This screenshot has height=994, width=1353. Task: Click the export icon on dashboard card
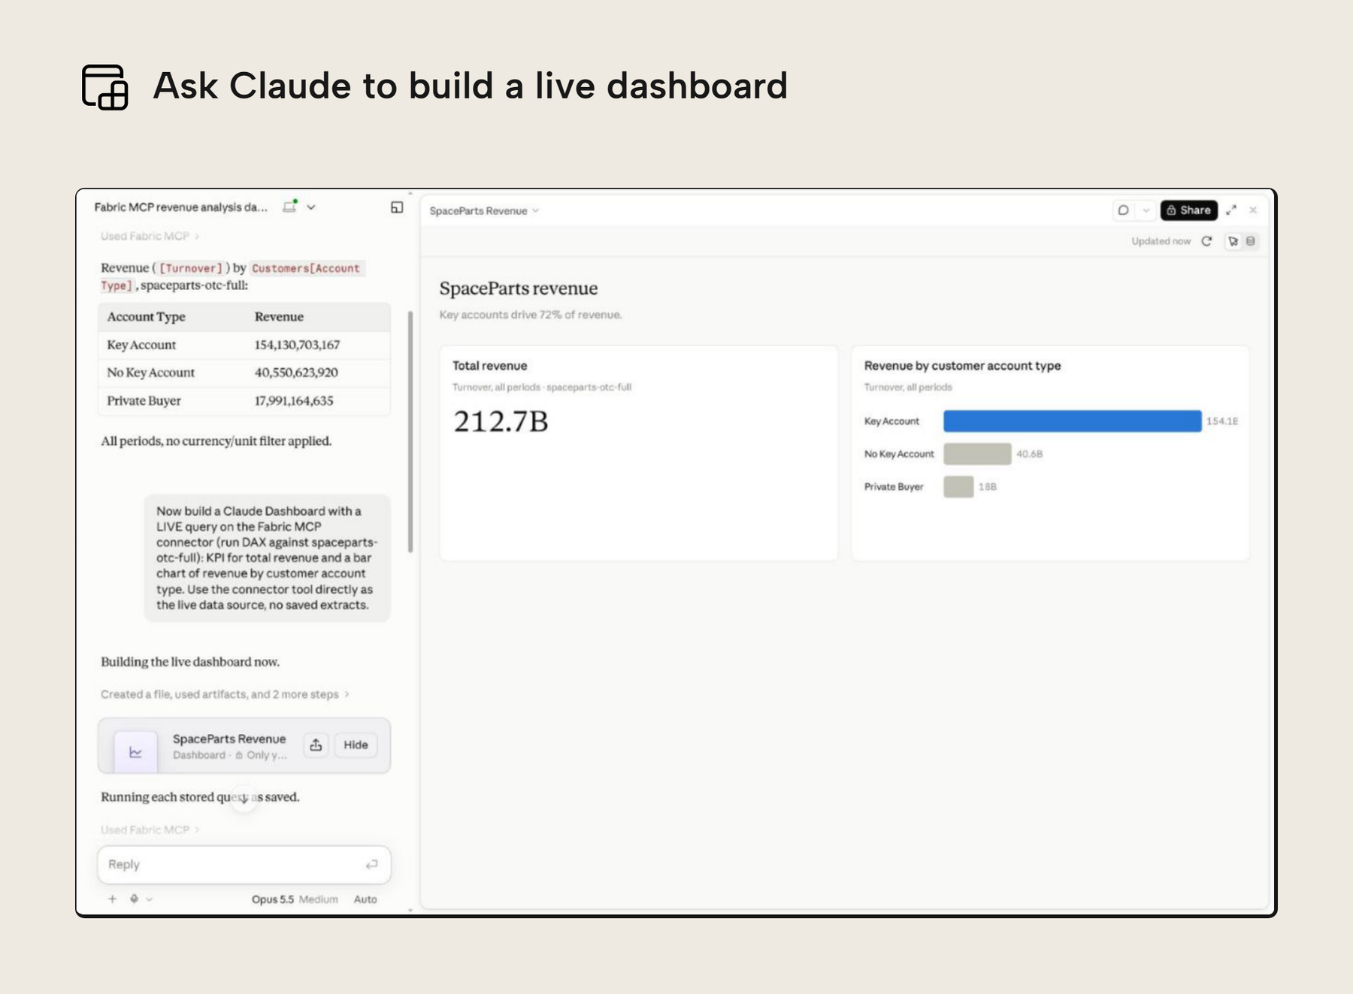coord(316,745)
